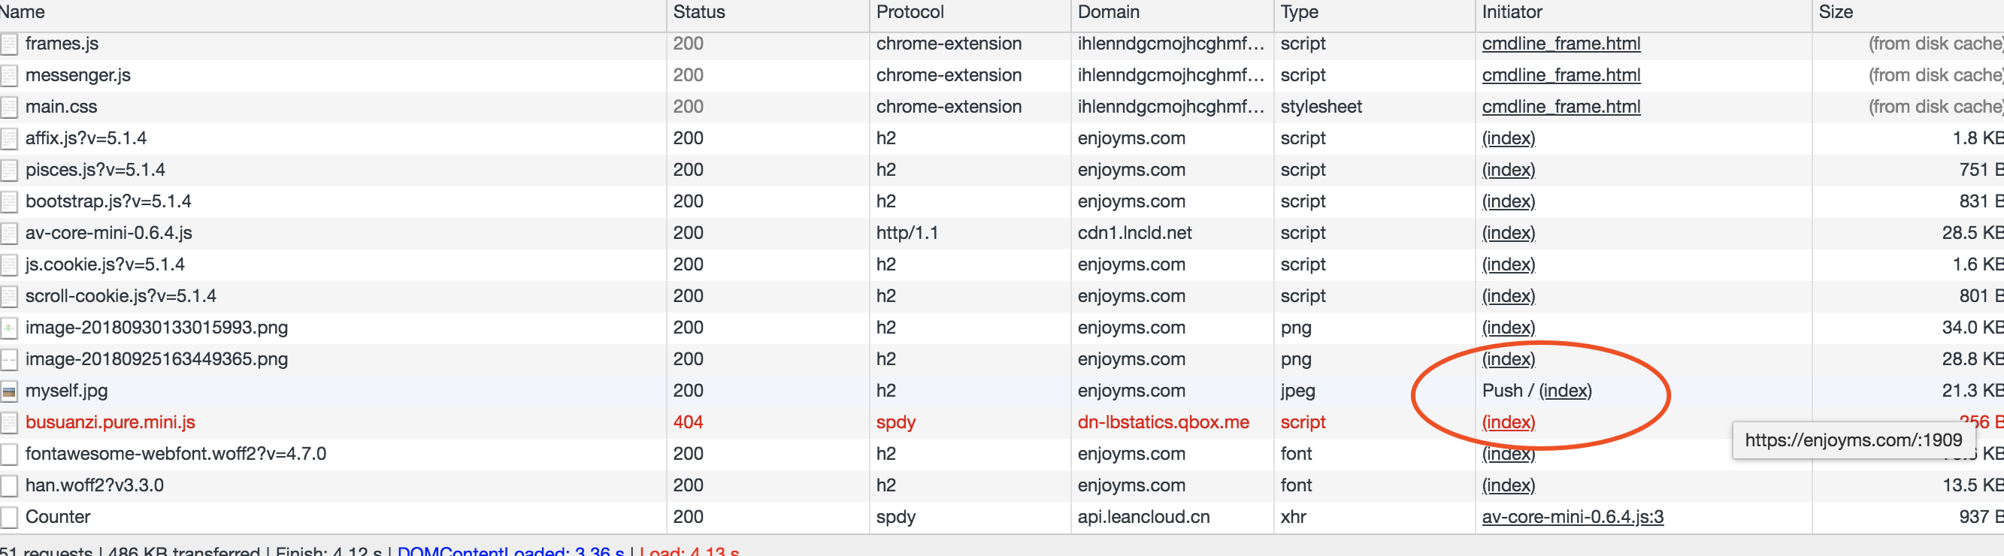Select the failed busuanzi.pure.mini.js request

point(110,422)
